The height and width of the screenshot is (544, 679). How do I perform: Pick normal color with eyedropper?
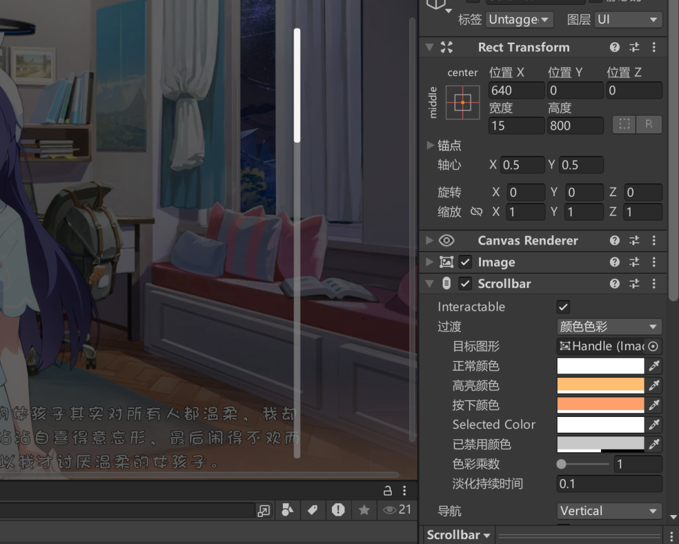click(654, 366)
